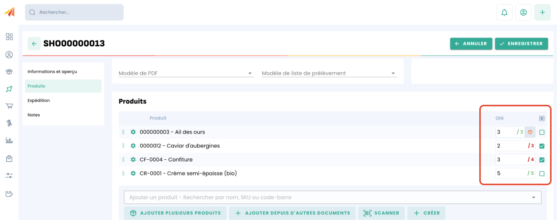557x220 pixels.
Task: Click the ANNULER button
Action: click(x=471, y=44)
